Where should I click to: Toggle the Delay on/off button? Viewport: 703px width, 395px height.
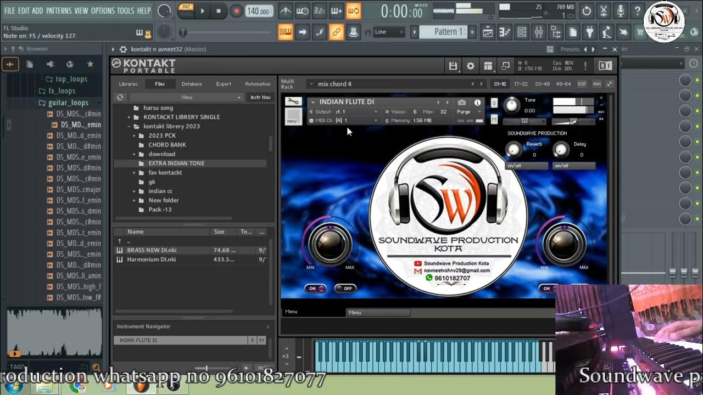click(x=574, y=166)
